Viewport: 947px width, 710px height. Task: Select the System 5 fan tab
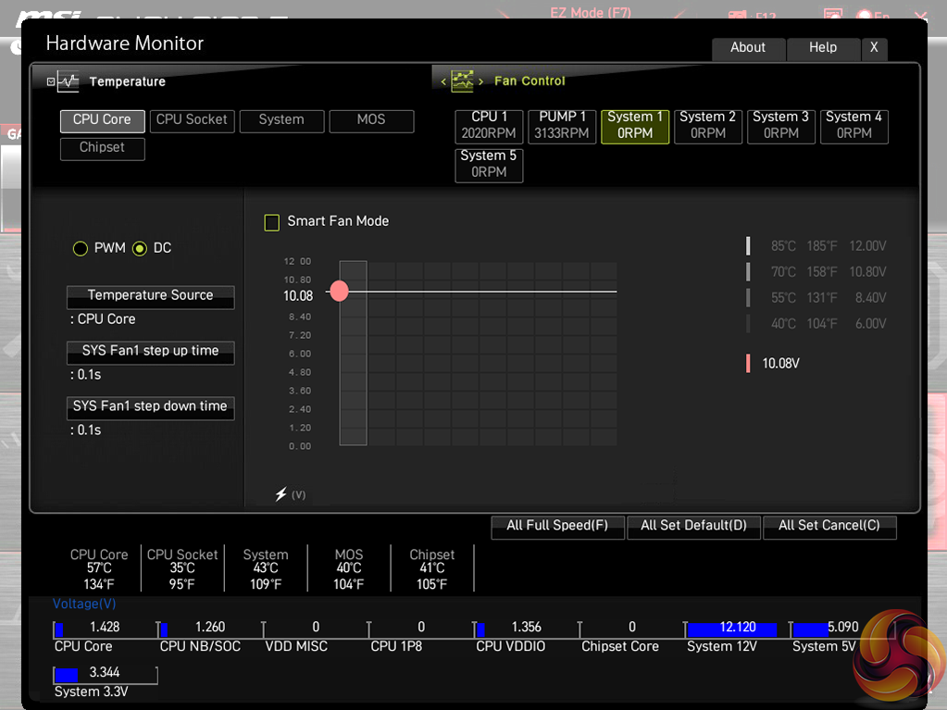pos(489,164)
